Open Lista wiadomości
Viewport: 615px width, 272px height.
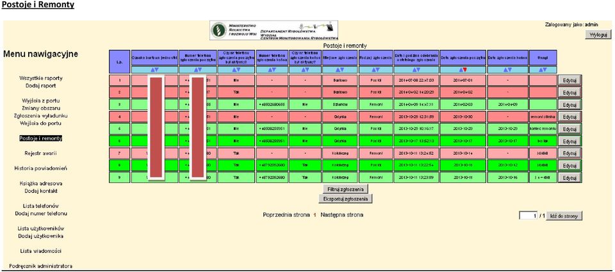point(41,251)
